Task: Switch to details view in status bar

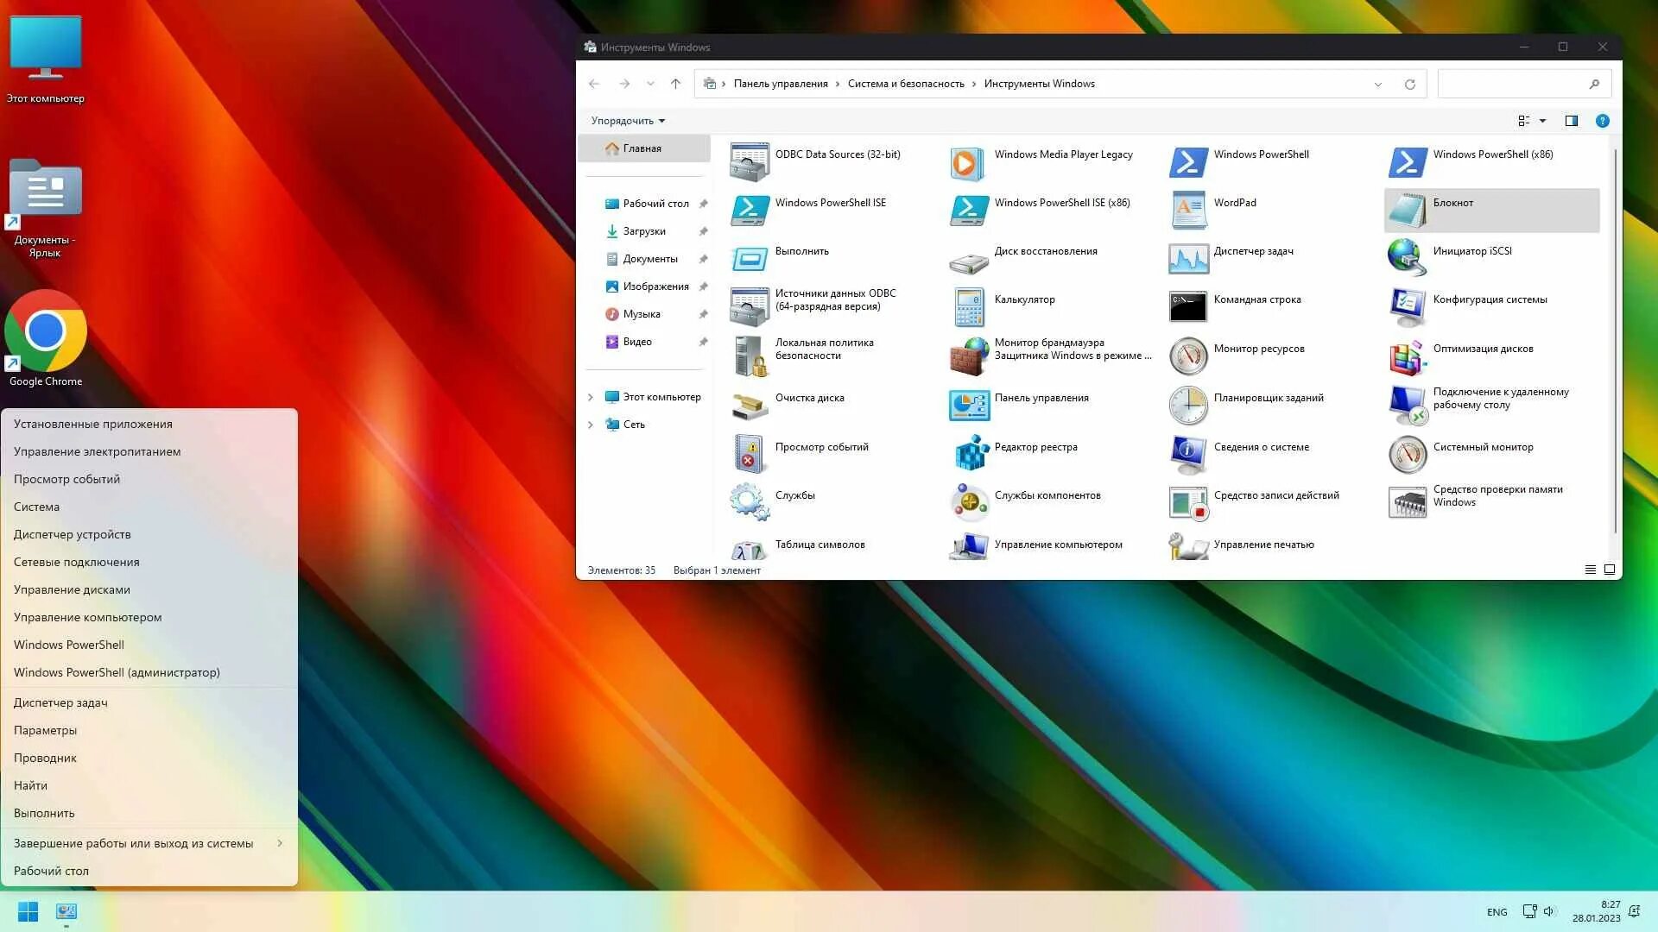Action: pos(1590,570)
